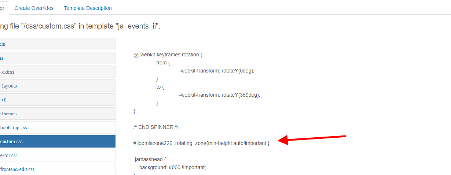Expand the rtl folder

(4, 100)
